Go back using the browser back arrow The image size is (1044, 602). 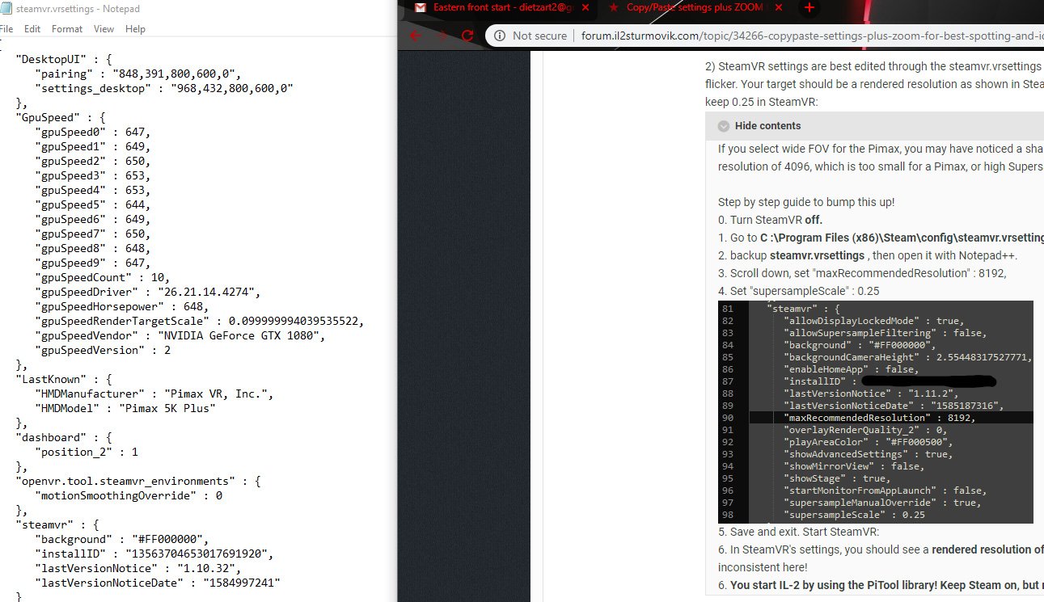point(415,36)
